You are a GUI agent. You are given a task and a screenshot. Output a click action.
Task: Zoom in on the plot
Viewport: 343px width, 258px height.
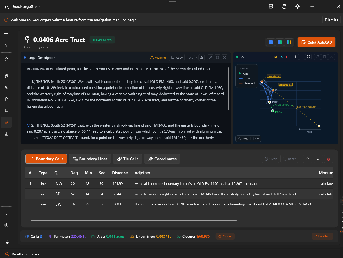point(295,57)
